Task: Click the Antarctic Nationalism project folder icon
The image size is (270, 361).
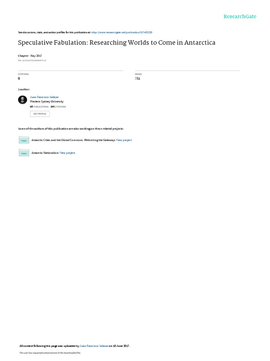Action: (x=24, y=153)
